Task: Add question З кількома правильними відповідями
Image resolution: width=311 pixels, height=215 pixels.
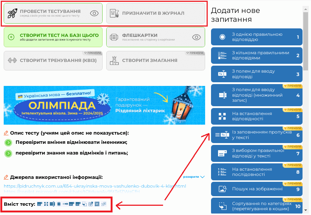Action: tap(257, 56)
